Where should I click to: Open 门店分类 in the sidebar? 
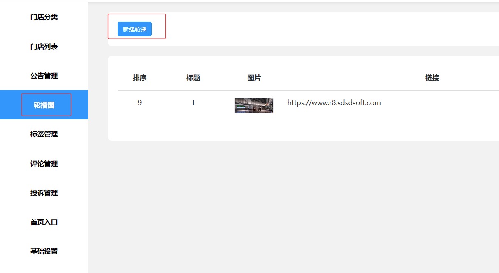click(44, 17)
